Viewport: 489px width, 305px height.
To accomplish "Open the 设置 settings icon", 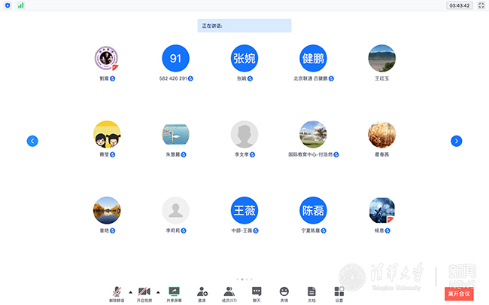I will (x=339, y=291).
